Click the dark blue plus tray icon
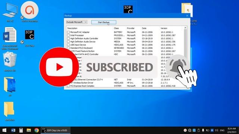 point(212,130)
